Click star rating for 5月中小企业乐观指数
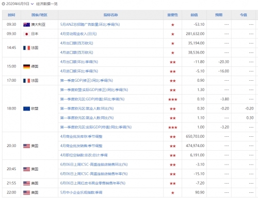The height and width of the screenshot is (198, 258). point(173,193)
